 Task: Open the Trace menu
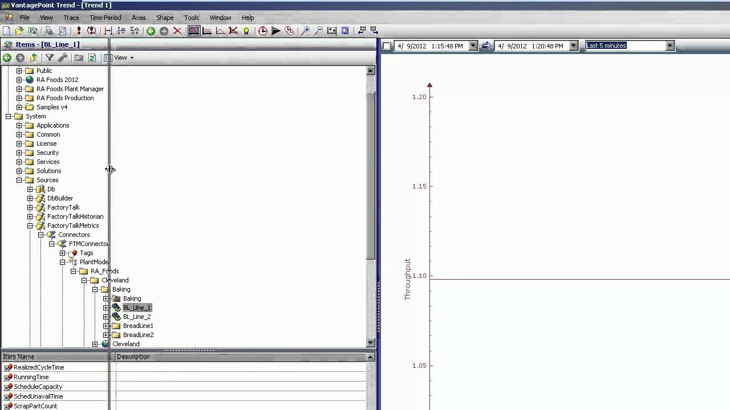[71, 18]
